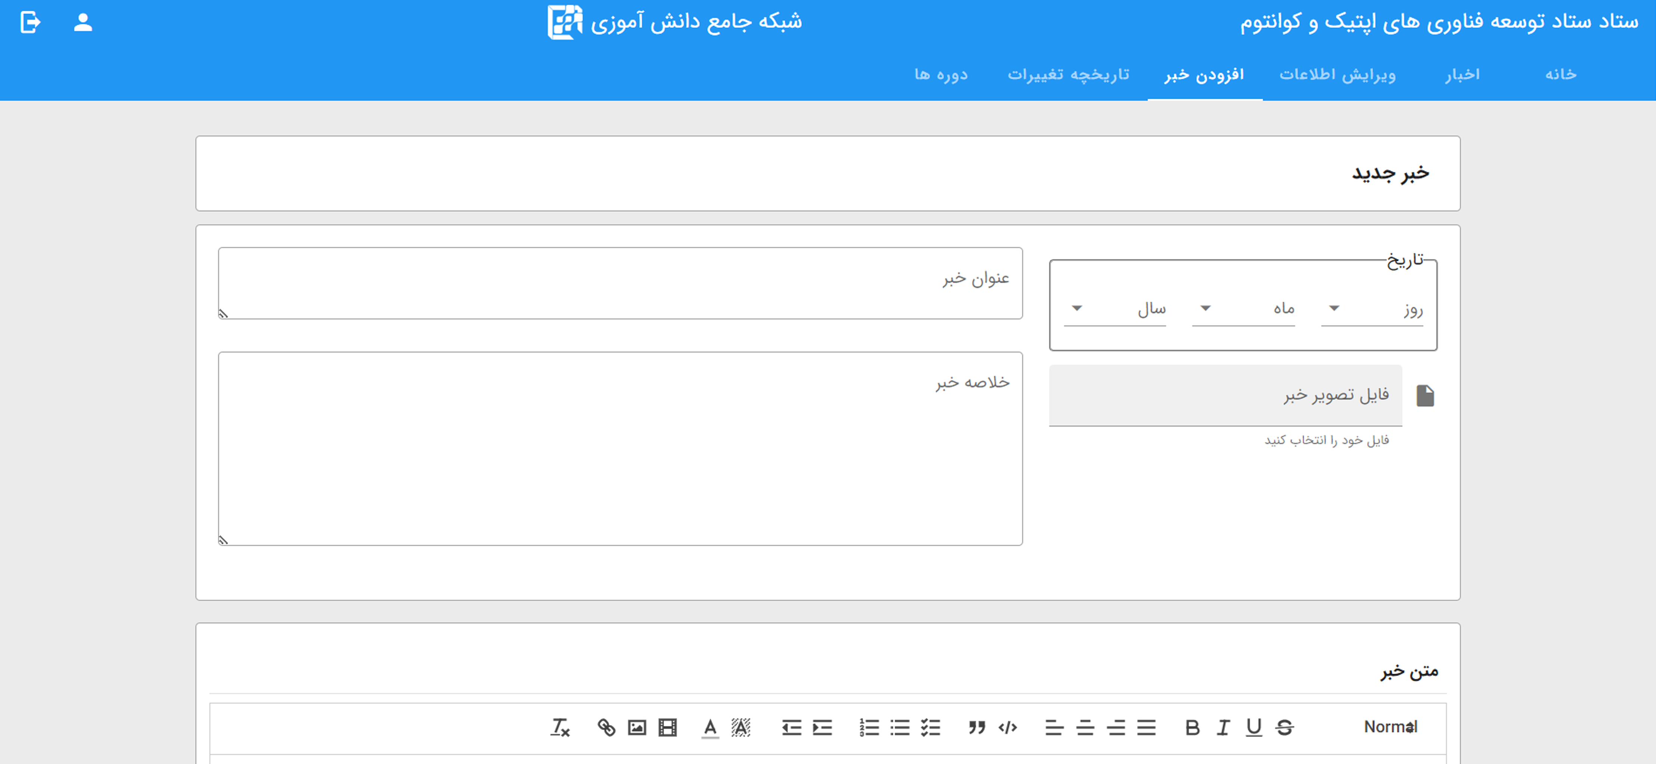Go to the اخبار tab
This screenshot has height=764, width=1656.
(x=1462, y=75)
